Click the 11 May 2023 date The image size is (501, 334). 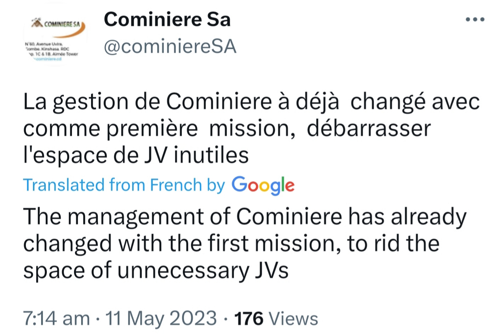(161, 318)
